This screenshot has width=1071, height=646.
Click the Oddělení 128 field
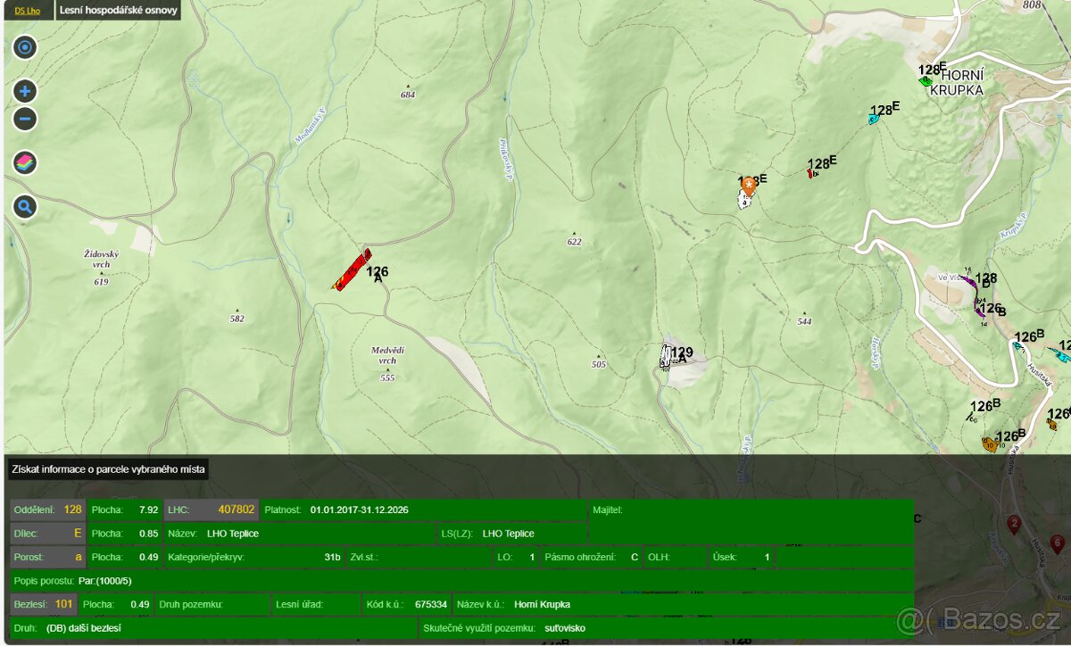point(48,509)
